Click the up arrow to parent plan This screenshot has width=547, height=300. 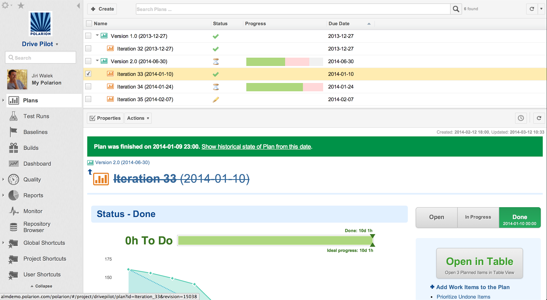click(x=90, y=172)
